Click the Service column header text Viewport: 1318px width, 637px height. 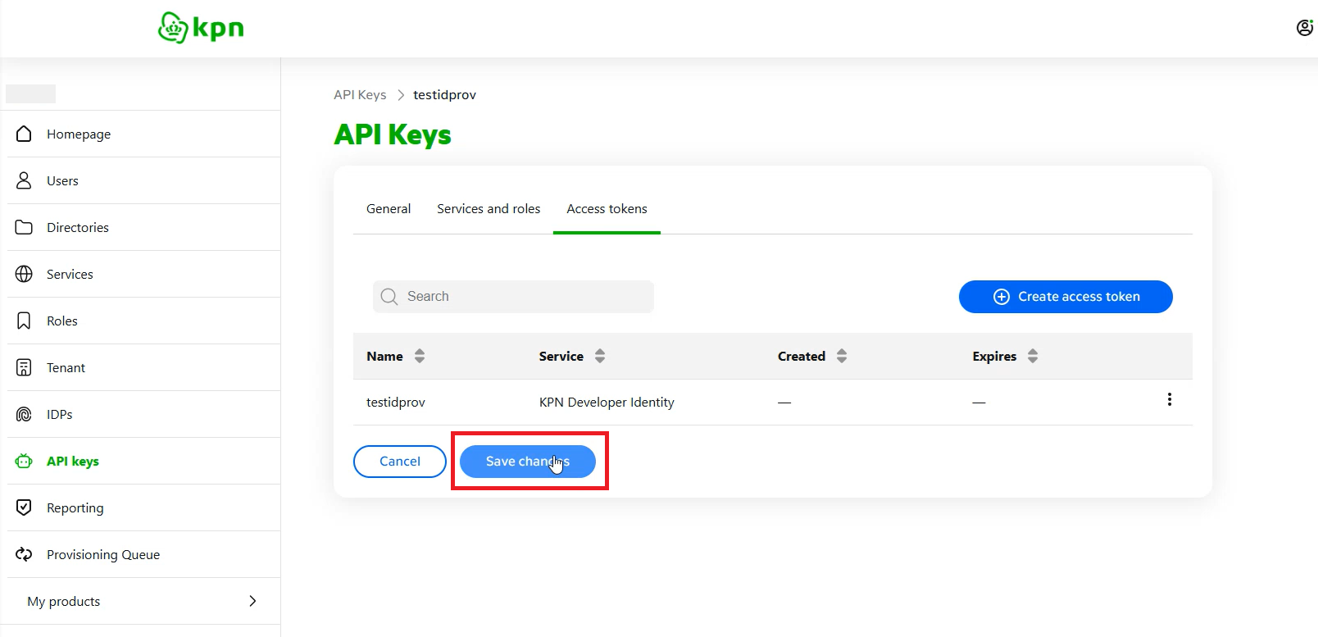tap(561, 356)
